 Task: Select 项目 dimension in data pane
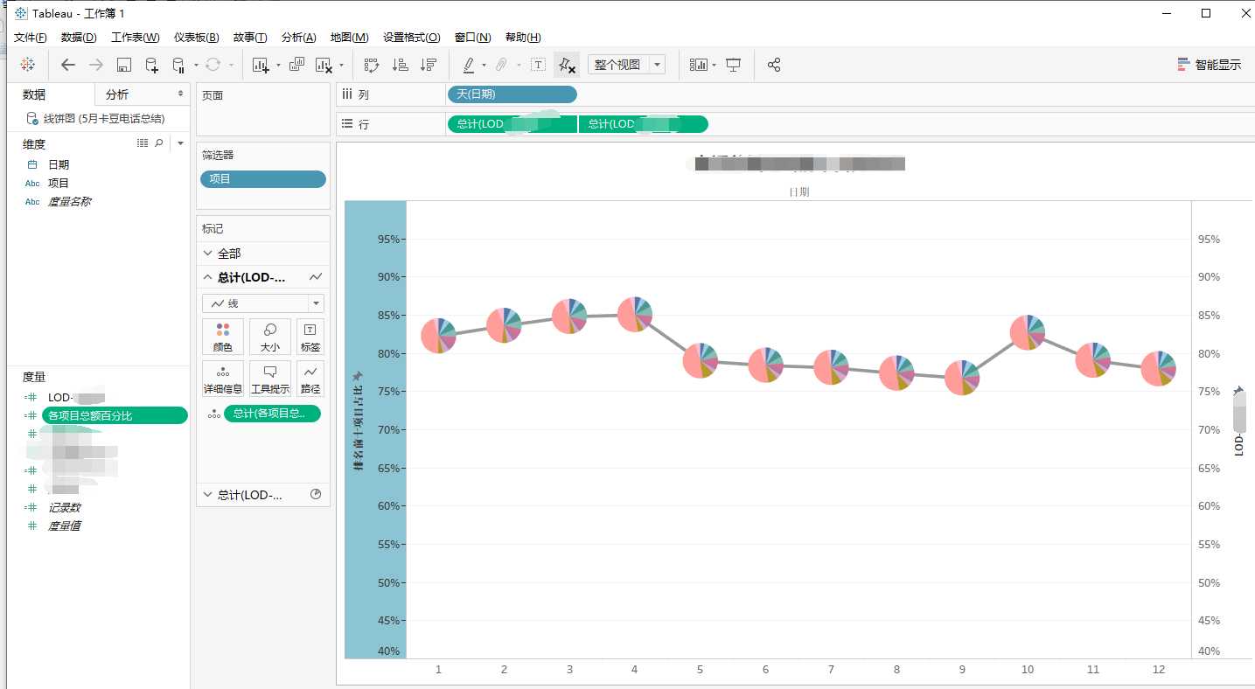click(x=59, y=183)
